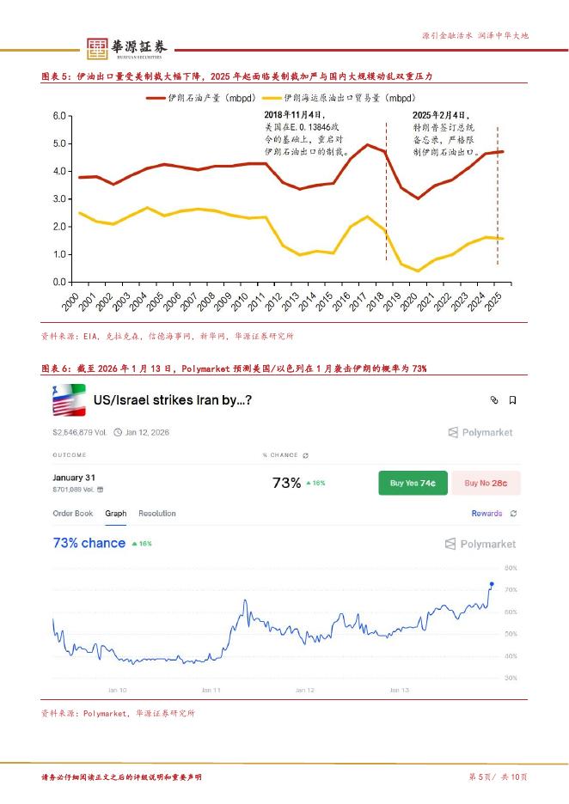This screenshot has width=569, height=804.
Task: Click the link icon beside the market title
Action: [x=494, y=400]
